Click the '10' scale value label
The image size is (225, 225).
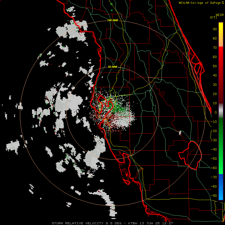pyautogui.click(x=215, y=103)
